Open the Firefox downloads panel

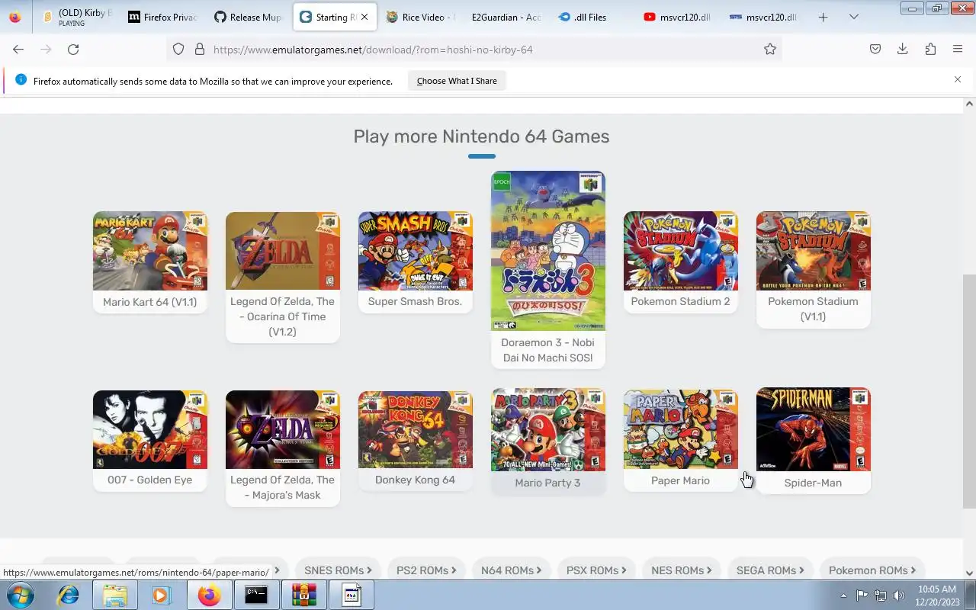(x=902, y=49)
